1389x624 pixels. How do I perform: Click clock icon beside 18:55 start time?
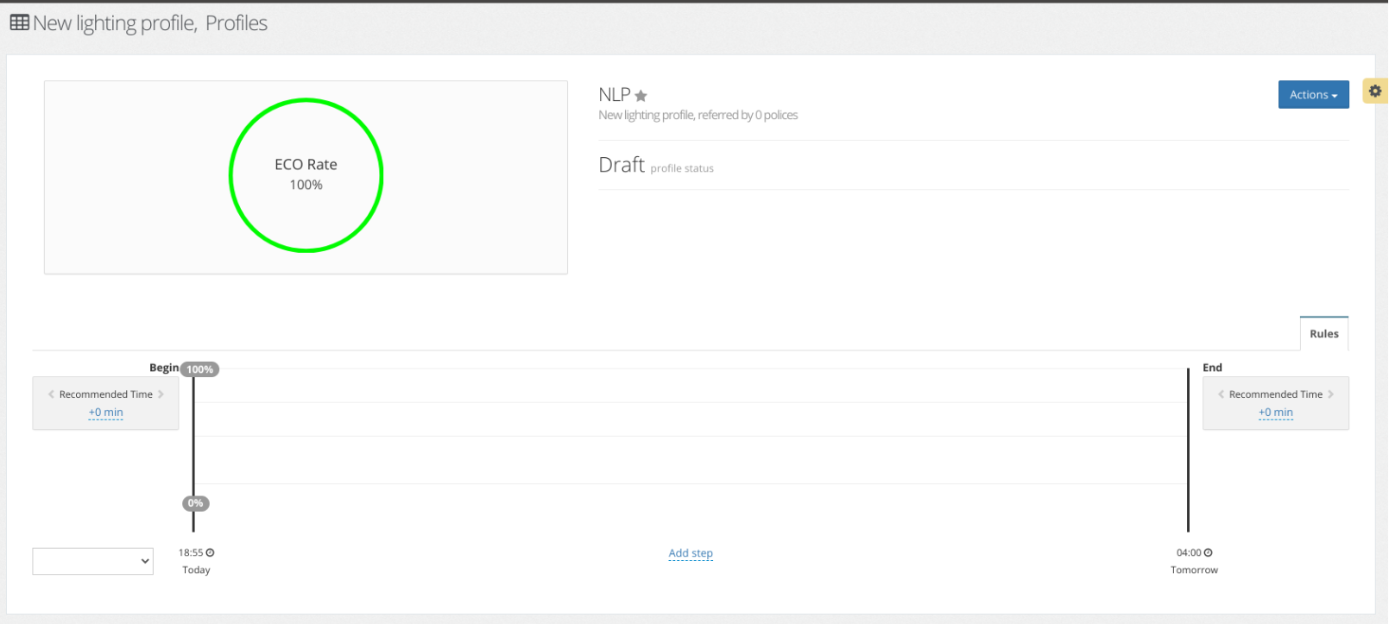(210, 552)
